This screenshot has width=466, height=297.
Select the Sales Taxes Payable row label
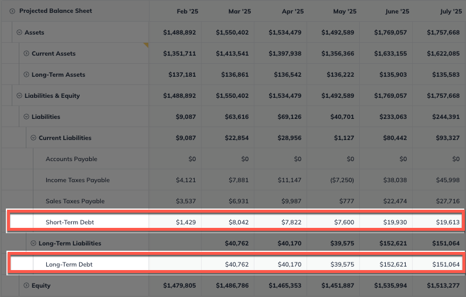[75, 201]
